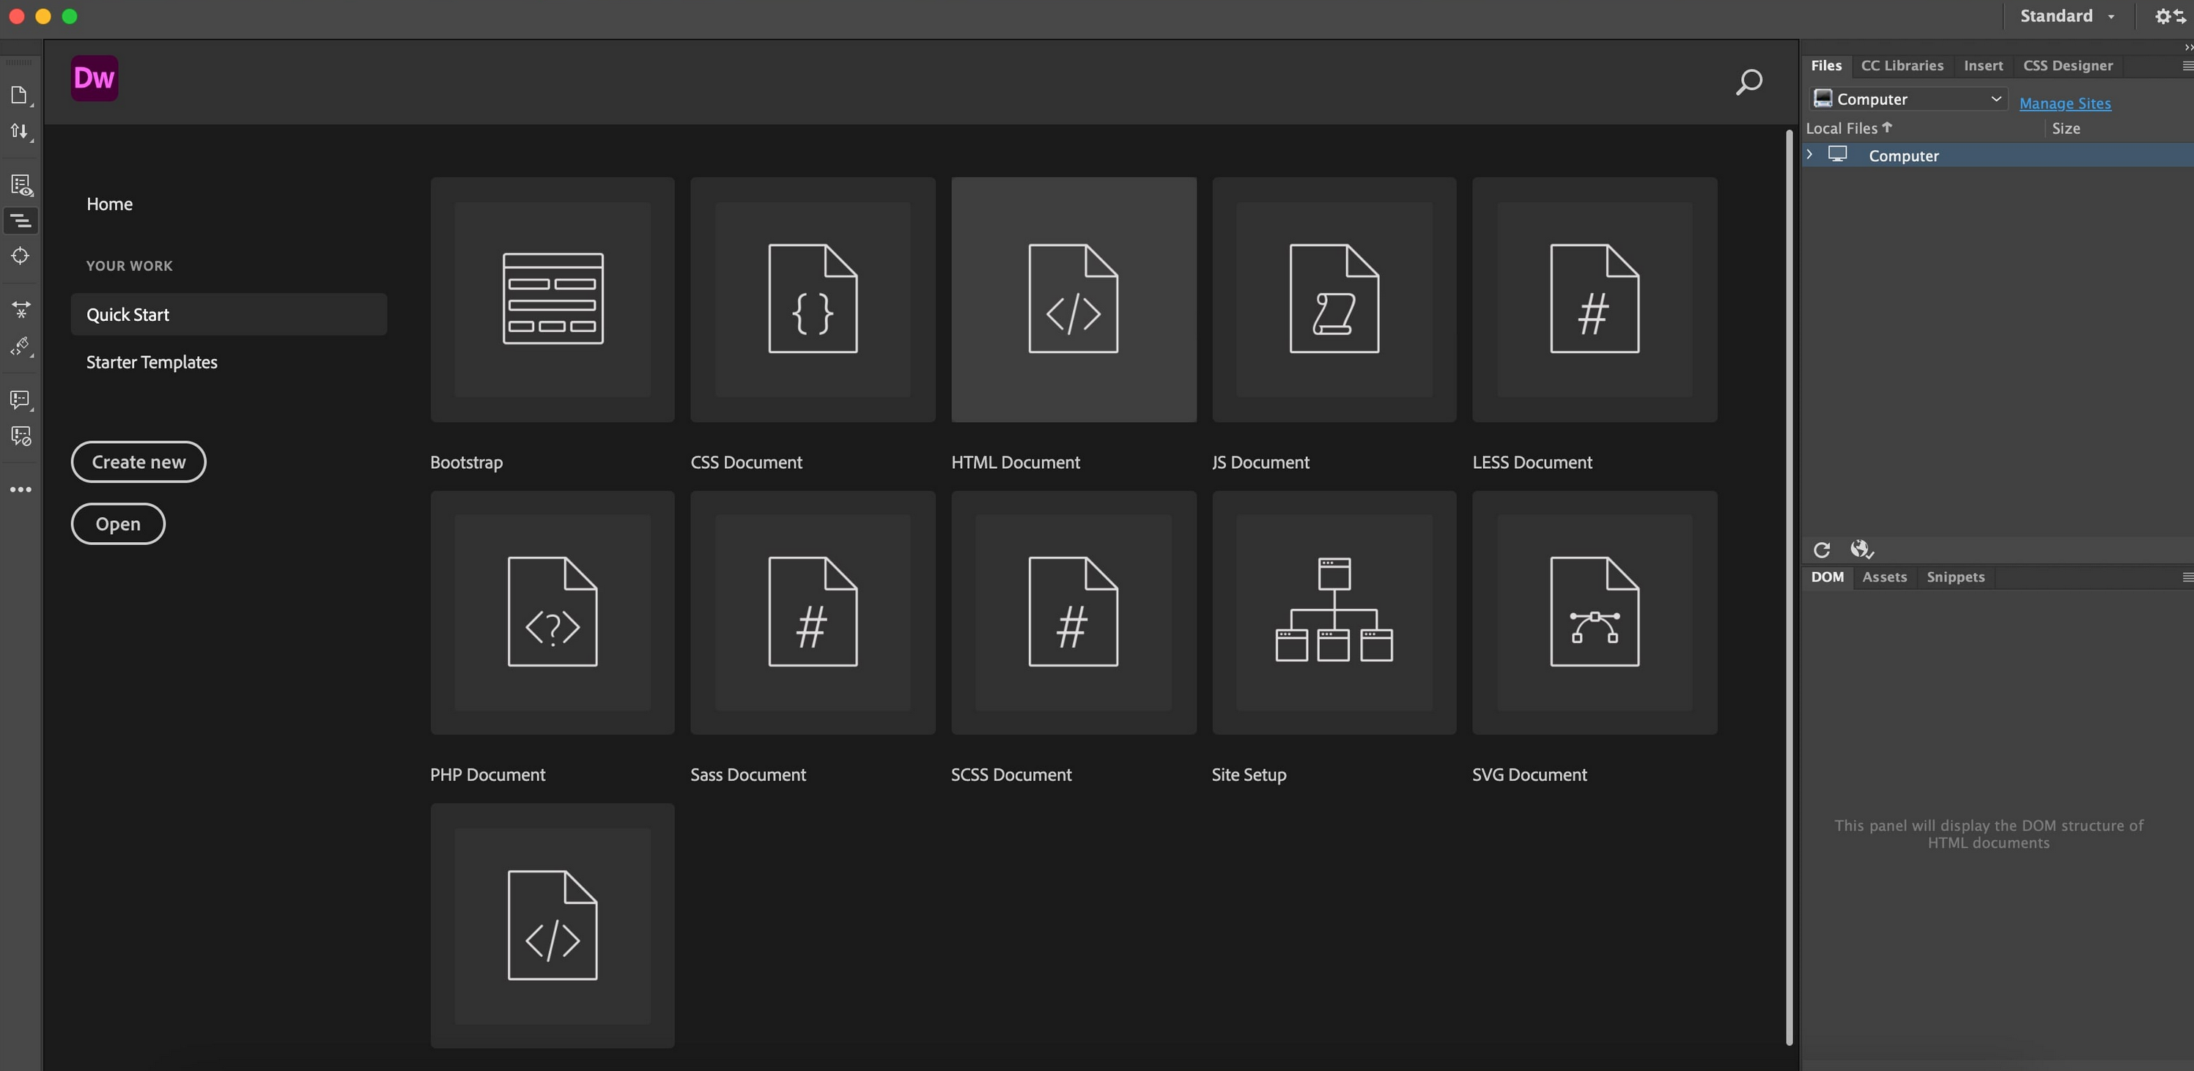Toggle the indent lines toolbar icon
The height and width of the screenshot is (1071, 2194).
(x=21, y=221)
